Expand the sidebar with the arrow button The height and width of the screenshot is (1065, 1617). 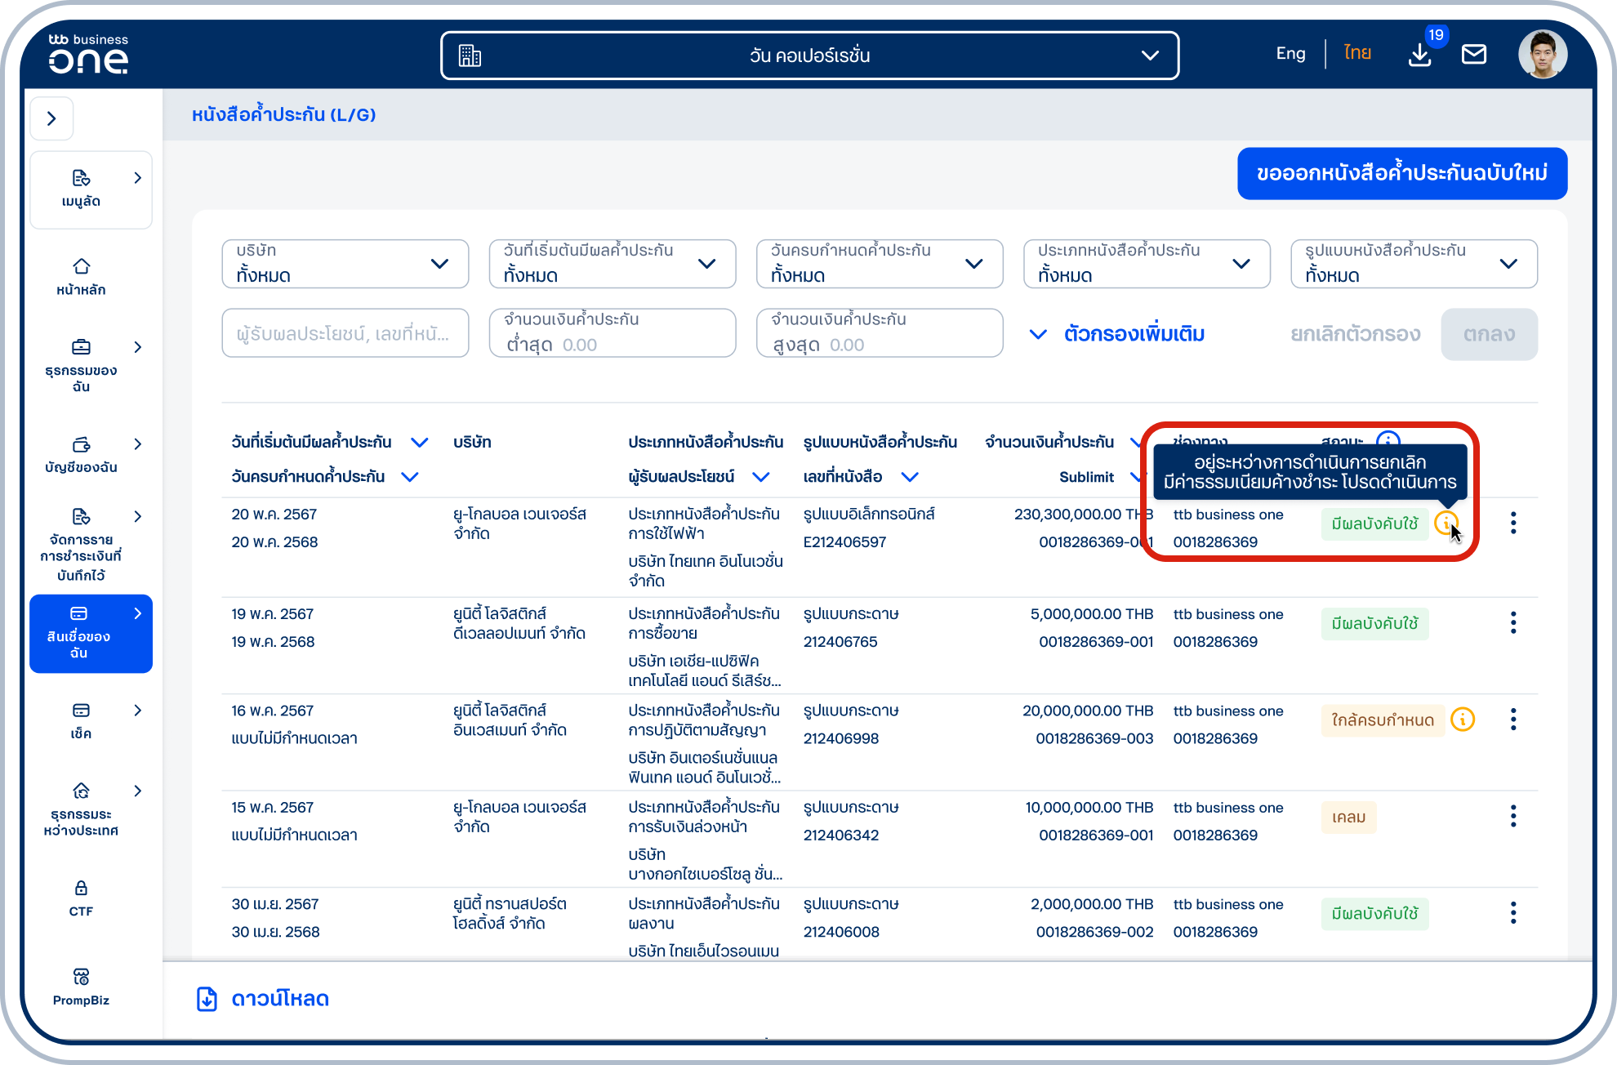pos(52,118)
